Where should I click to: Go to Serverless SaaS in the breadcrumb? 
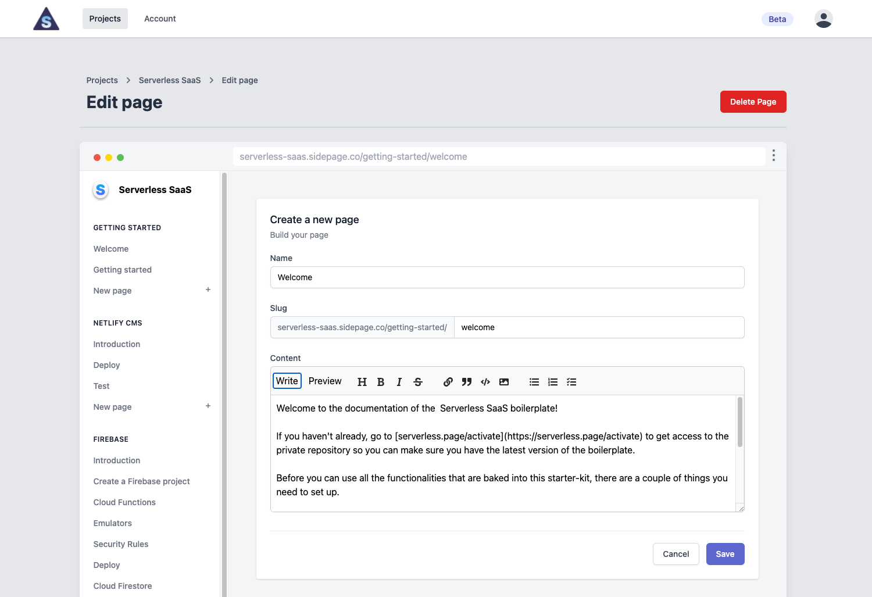pos(170,80)
